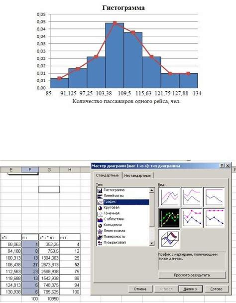Click the Готово button
The image size is (236, 303).
tap(216, 289)
